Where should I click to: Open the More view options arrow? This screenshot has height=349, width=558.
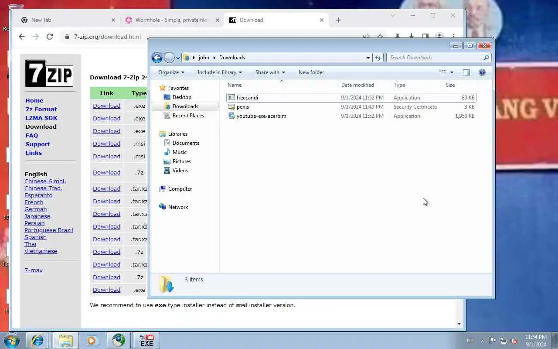pyautogui.click(x=452, y=72)
